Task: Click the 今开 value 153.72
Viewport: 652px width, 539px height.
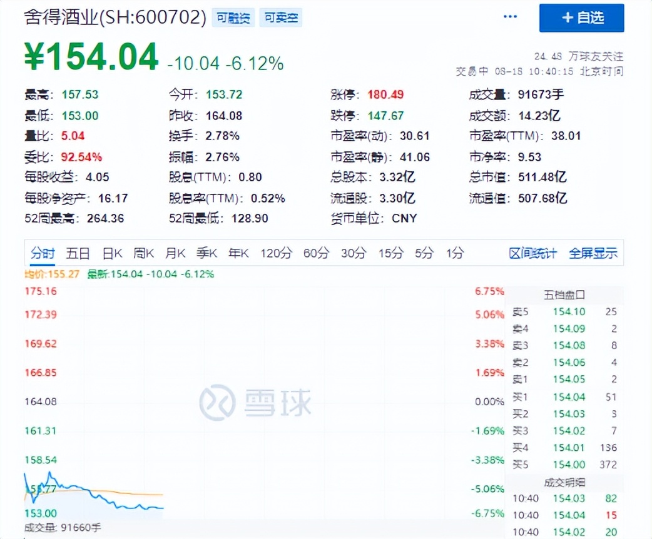Action: point(224,94)
